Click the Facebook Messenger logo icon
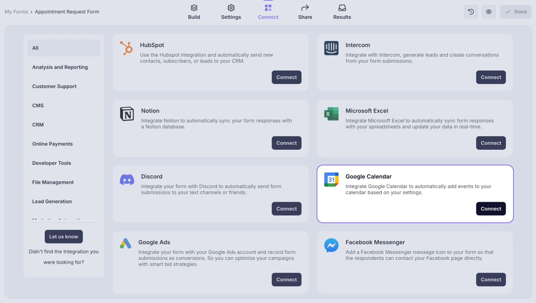Viewport: 536px width, 303px height. tap(331, 245)
